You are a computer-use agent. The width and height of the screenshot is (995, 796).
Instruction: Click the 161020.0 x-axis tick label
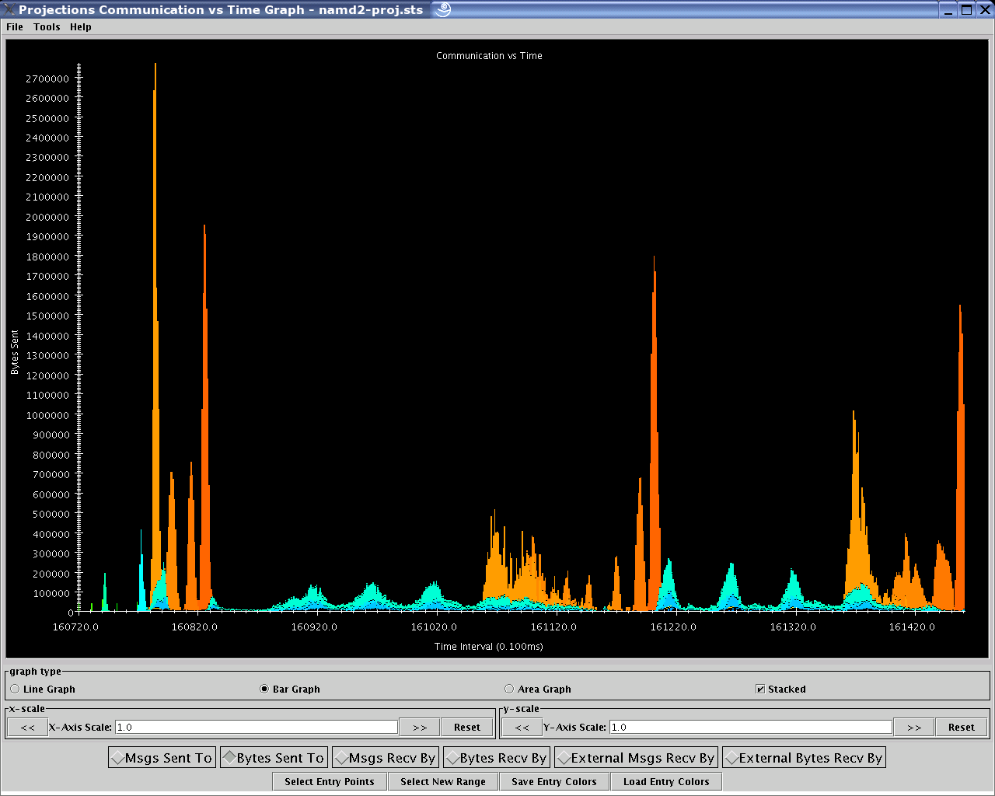[434, 627]
